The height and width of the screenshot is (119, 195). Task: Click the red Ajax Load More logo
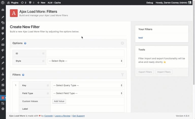point(14,13)
